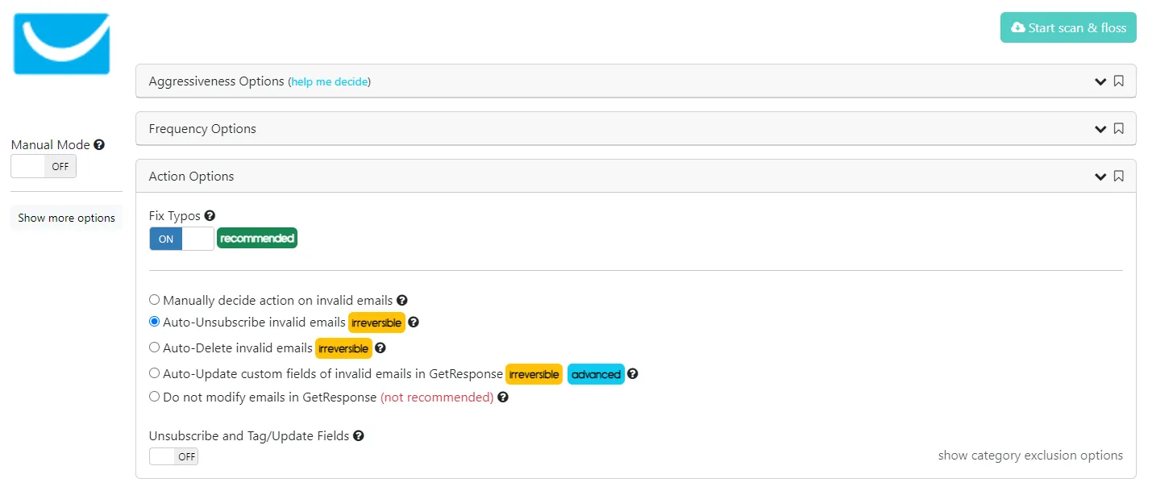Click the GetResponse logo icon
1152x491 pixels.
(61, 44)
